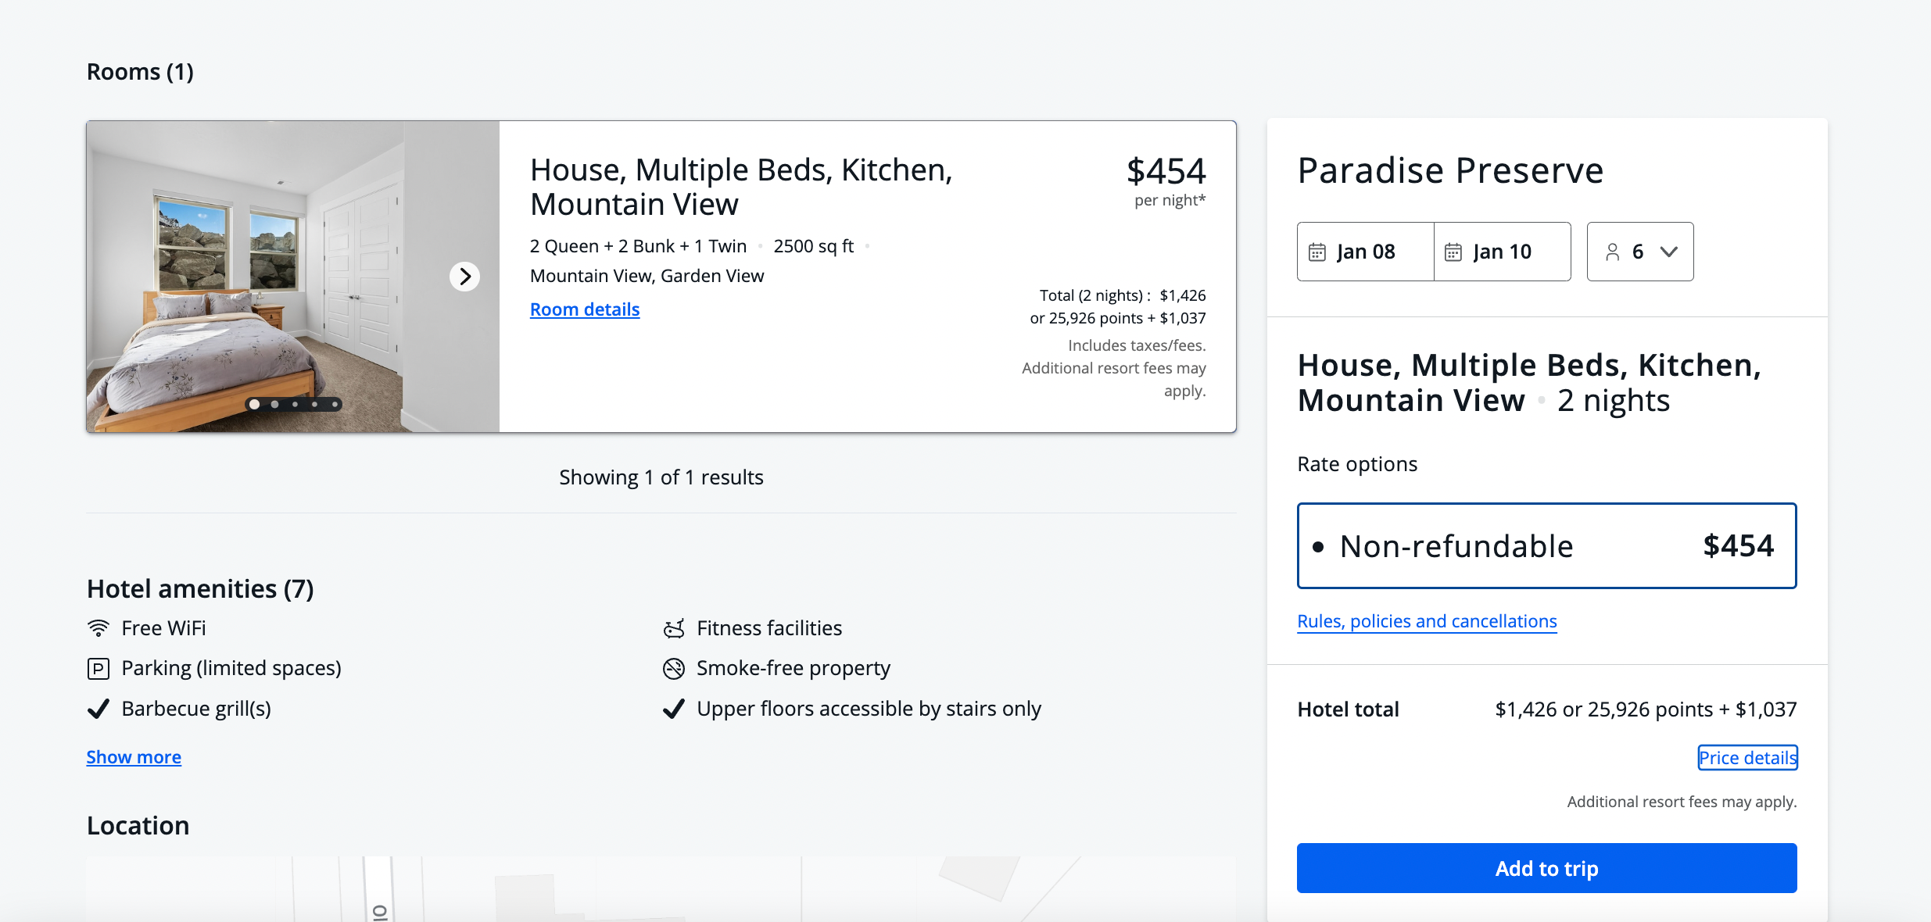The width and height of the screenshot is (1931, 922).
Task: Select the Non-refundable rate option
Action: pyautogui.click(x=1546, y=545)
